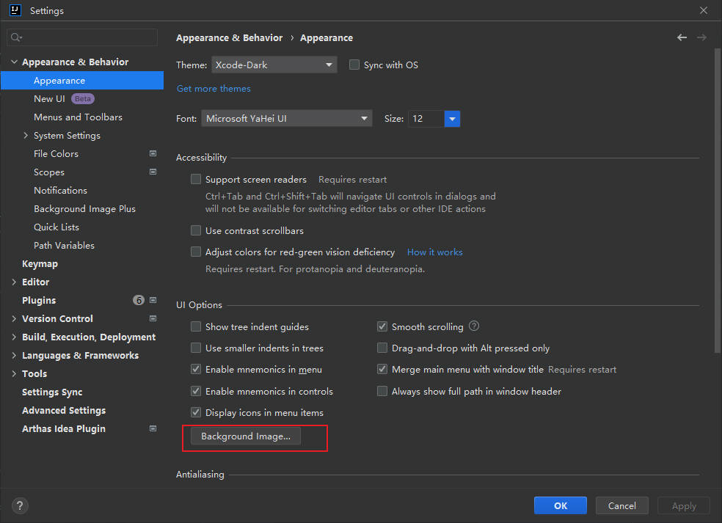722x523 pixels.
Task: Expand Version Control node
Action: tap(14, 318)
